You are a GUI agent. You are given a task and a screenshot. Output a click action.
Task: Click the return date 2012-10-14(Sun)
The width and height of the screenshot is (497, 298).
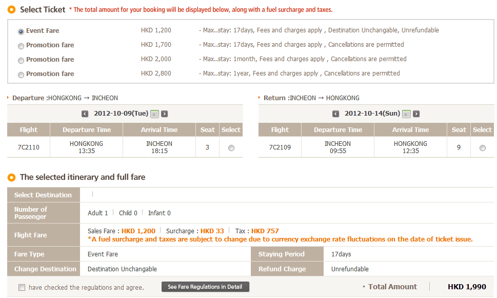pyautogui.click(x=372, y=114)
